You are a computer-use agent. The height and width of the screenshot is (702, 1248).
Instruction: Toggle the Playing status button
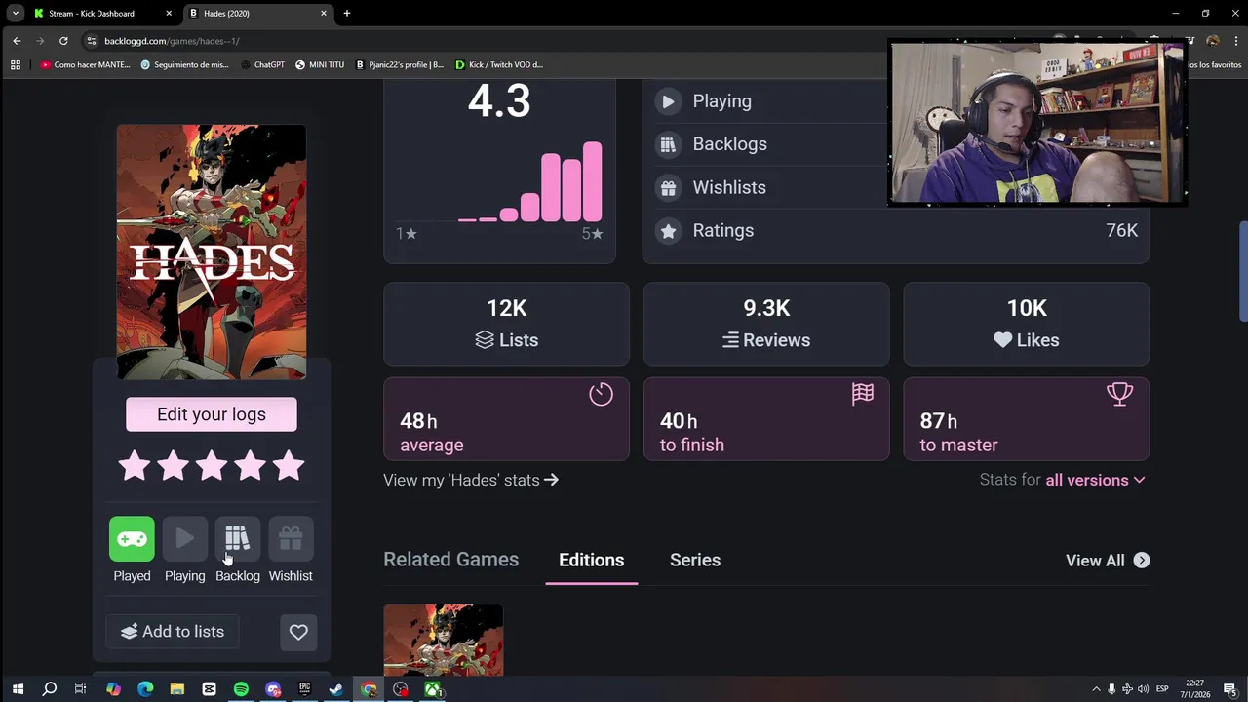click(x=184, y=538)
